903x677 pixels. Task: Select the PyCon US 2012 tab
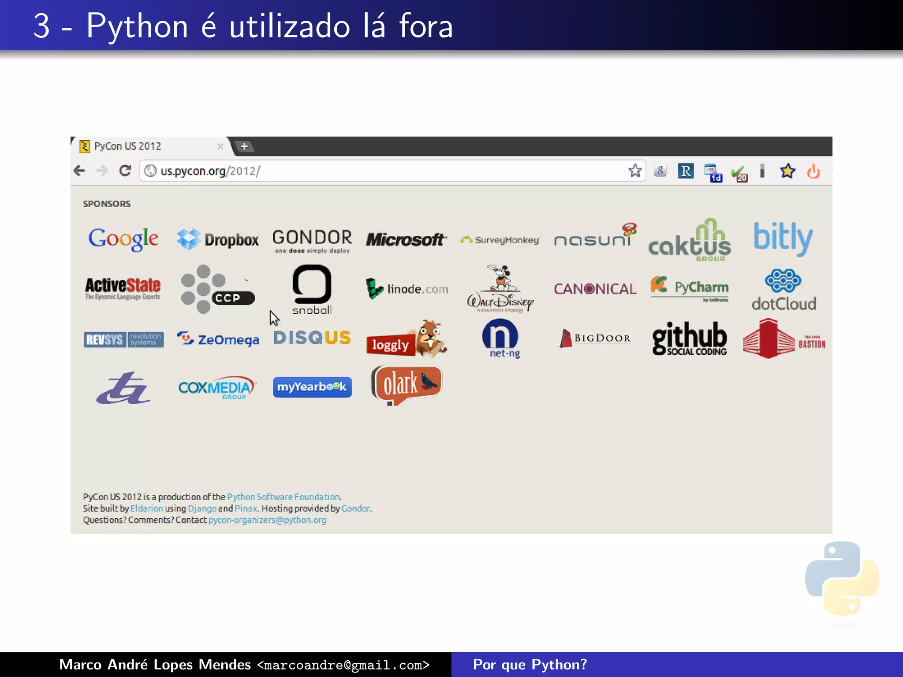pos(150,146)
